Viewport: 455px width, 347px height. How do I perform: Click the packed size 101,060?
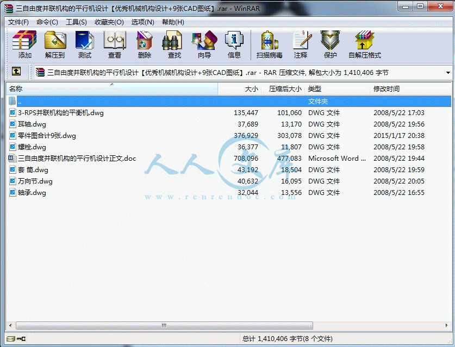click(289, 113)
